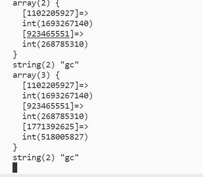Screen dimensions: 203x177
Task: Select non-underlined [923465551] key in array(3)
Action: (48, 106)
